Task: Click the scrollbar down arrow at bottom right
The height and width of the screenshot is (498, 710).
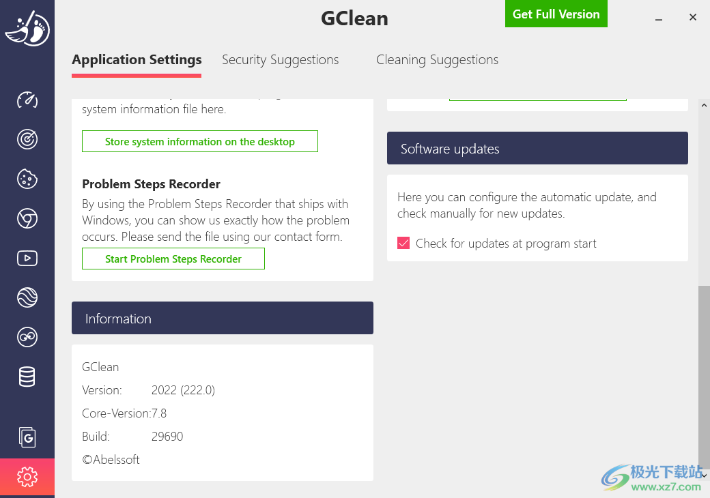Action: point(704,475)
